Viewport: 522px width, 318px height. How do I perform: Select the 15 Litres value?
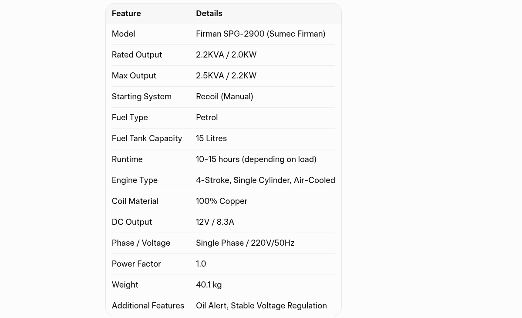pyautogui.click(x=211, y=139)
